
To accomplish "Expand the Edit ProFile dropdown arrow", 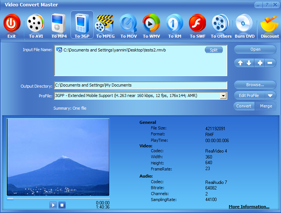I will point(270,95).
